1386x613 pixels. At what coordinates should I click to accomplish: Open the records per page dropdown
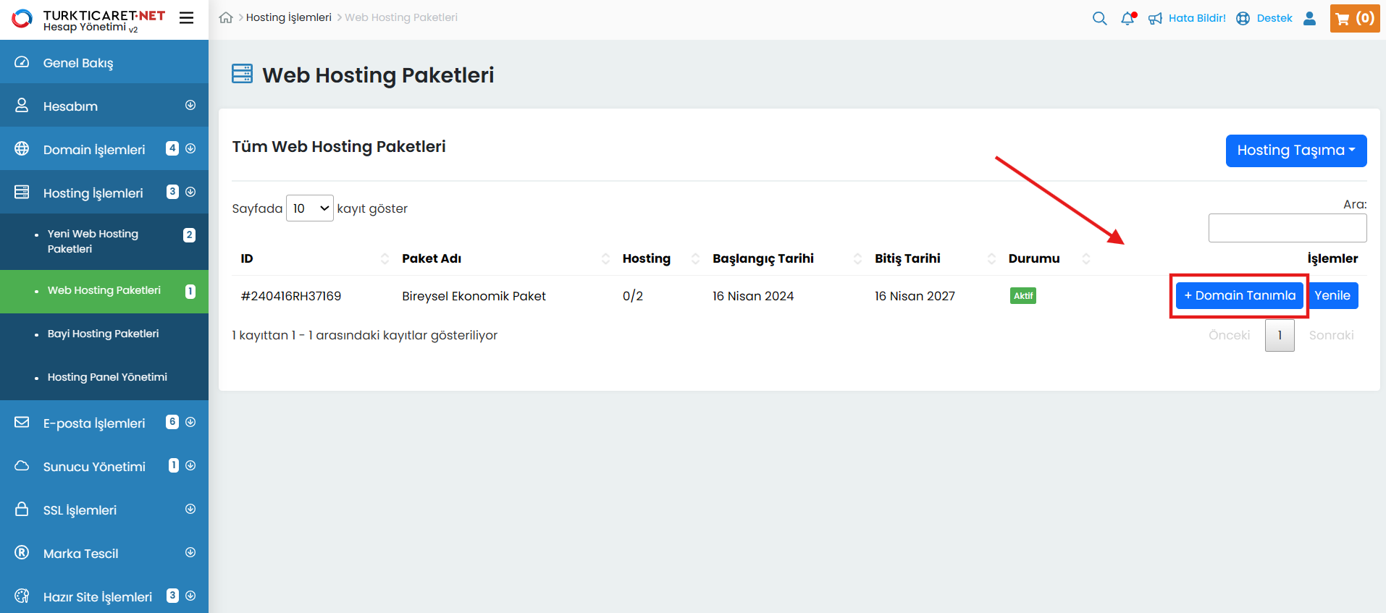click(309, 208)
